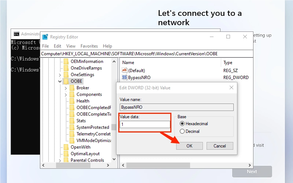
Task: Click the Registry Editor app icon in title bar
Action: click(x=45, y=37)
